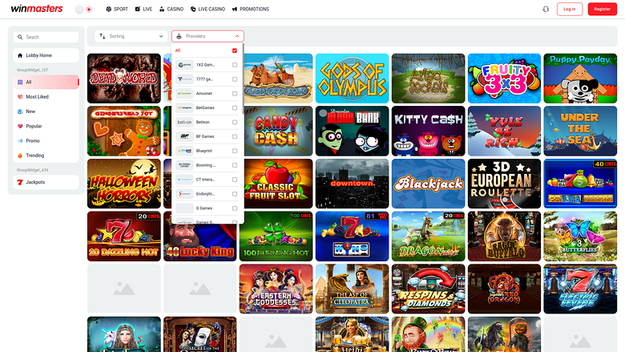Check the Booming Games provider checkbox
This screenshot has height=352, width=625.
234,165
